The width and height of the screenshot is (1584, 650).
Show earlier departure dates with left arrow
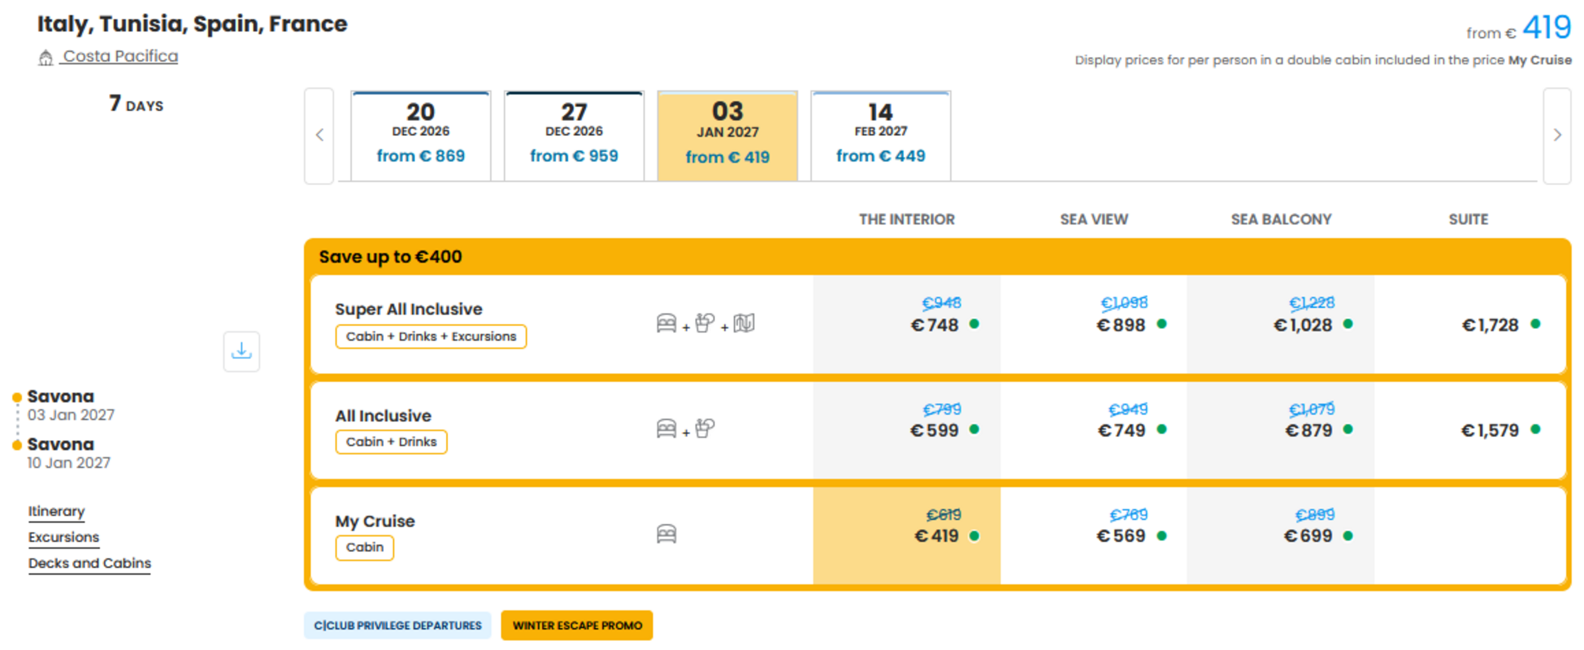point(319,136)
